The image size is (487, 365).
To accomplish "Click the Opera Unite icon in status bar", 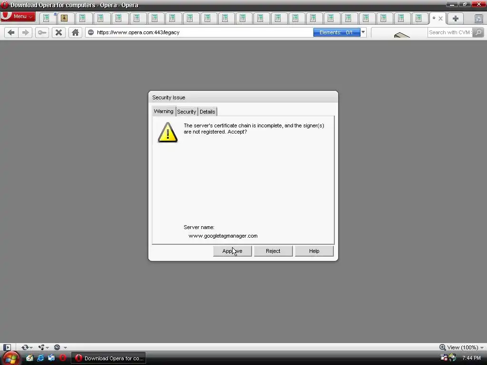I will pyautogui.click(x=41, y=347).
